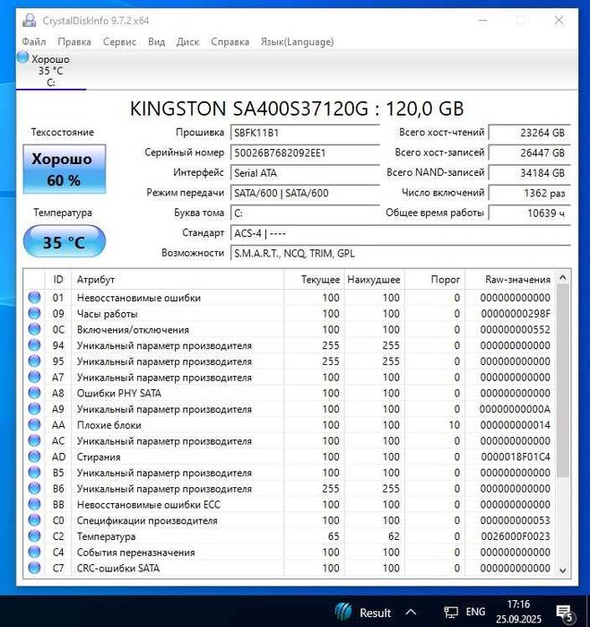Click the host writes value 26447 GB
Screen dimensions: 590x627
coord(530,152)
